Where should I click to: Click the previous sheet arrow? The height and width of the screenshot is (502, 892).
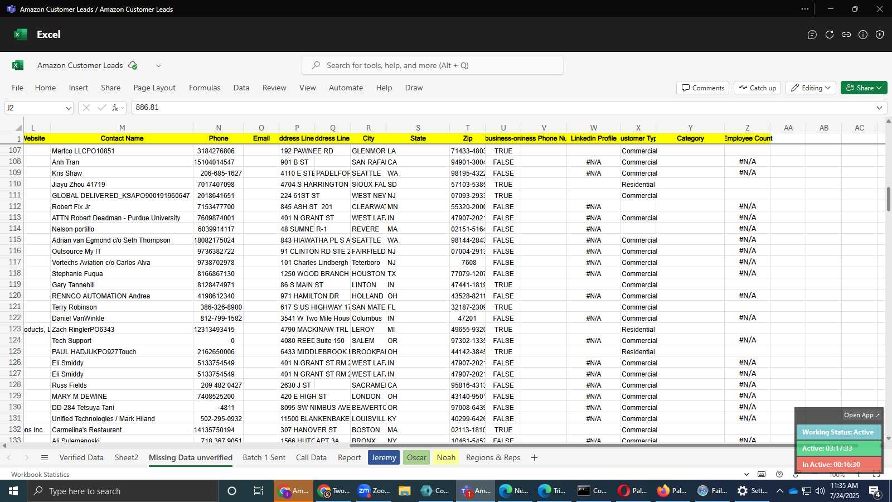pos(9,458)
